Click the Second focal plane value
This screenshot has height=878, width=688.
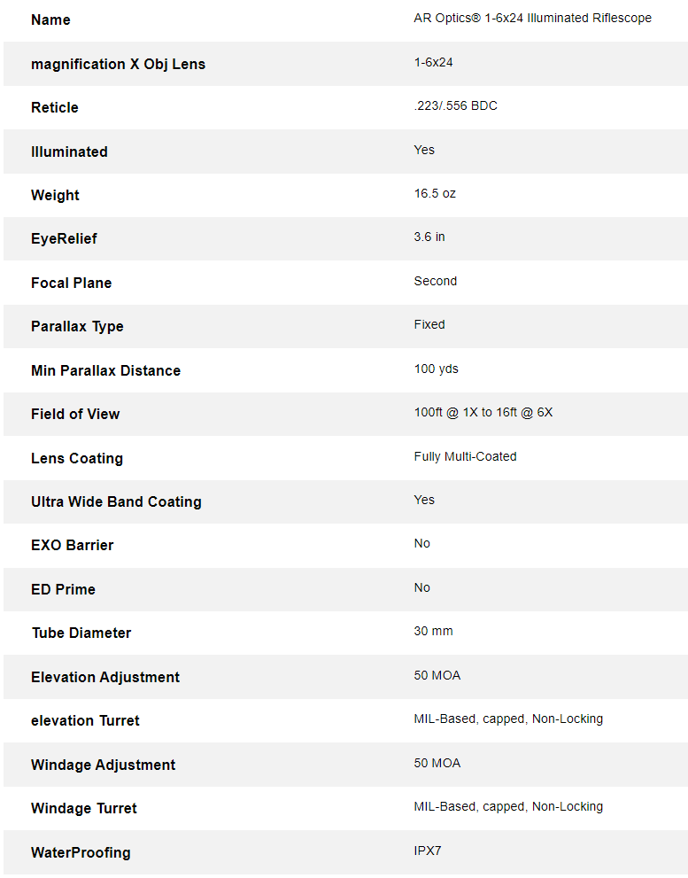(436, 281)
